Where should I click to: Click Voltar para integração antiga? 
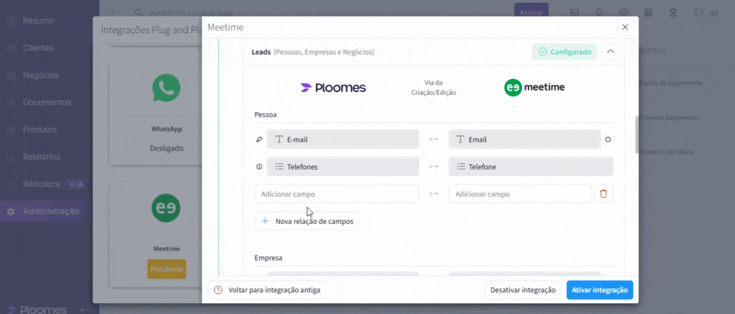(x=267, y=290)
